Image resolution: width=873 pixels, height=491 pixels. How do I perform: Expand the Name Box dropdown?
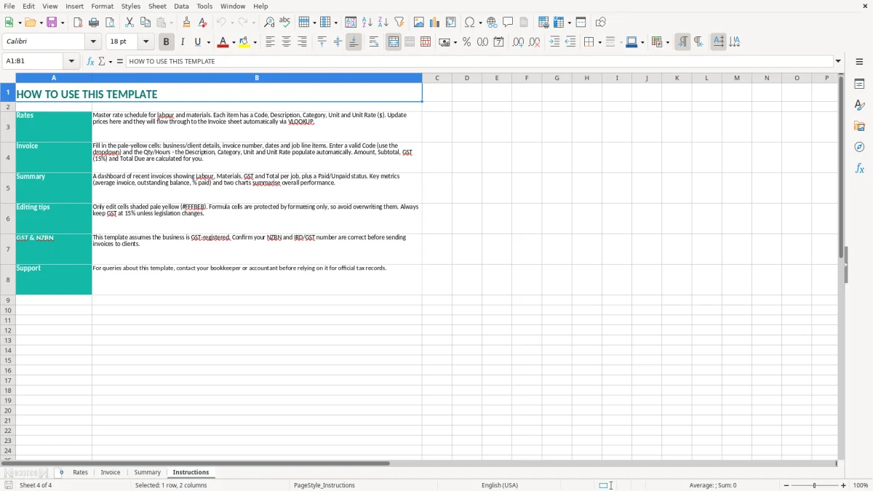[x=73, y=61]
